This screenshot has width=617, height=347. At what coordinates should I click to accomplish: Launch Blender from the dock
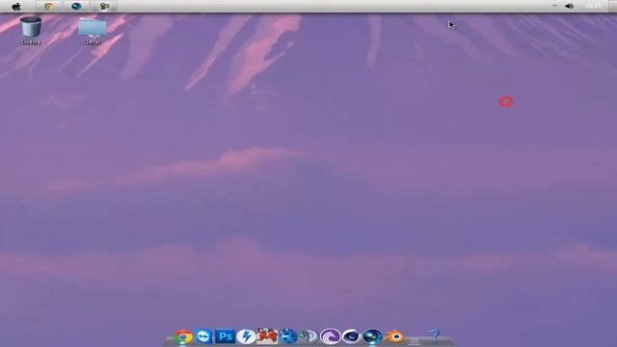pyautogui.click(x=394, y=336)
